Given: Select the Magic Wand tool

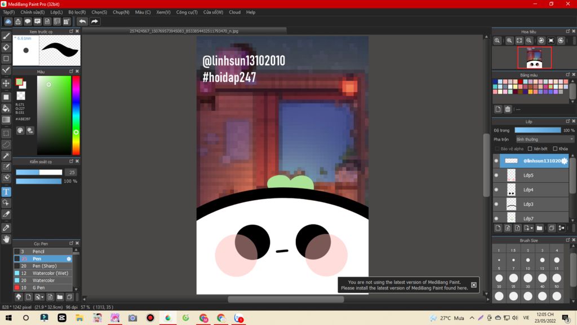Looking at the screenshot, I should point(6,156).
